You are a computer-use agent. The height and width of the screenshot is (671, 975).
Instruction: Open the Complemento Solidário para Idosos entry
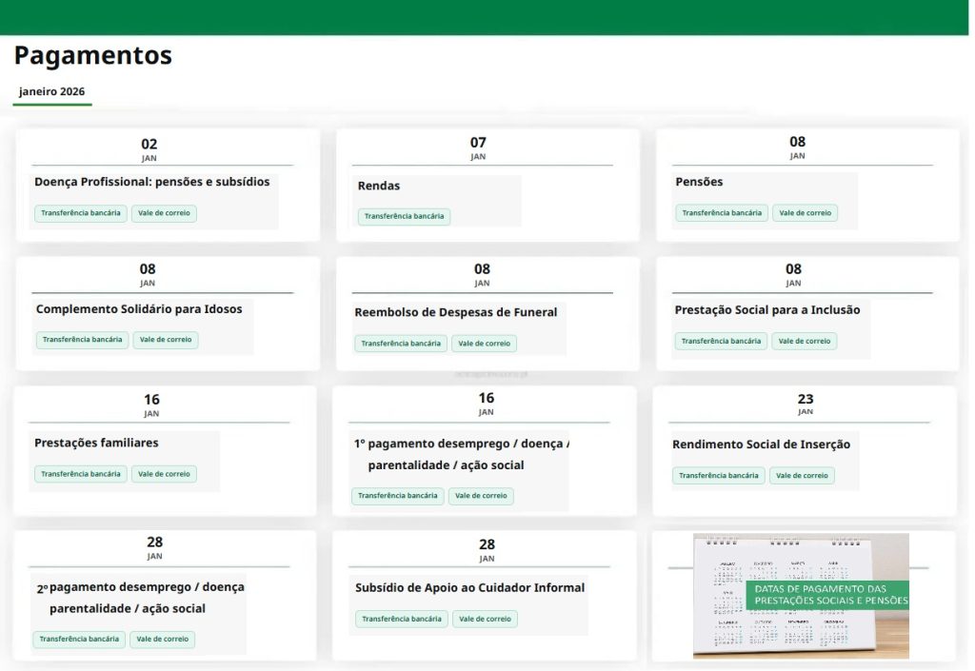(139, 309)
